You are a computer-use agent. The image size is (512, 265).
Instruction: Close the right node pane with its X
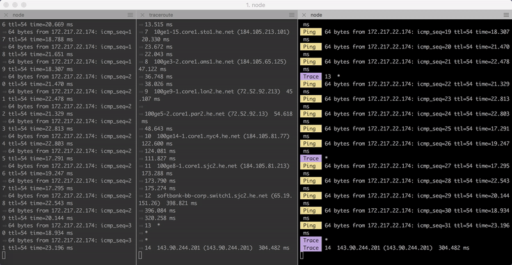click(x=304, y=15)
